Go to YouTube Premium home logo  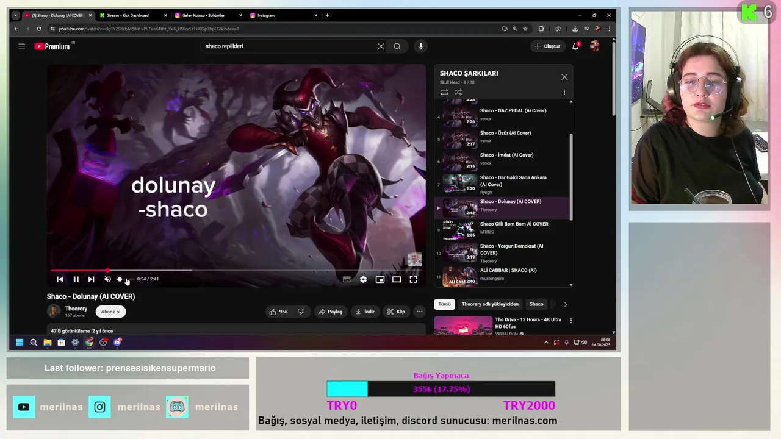point(52,46)
